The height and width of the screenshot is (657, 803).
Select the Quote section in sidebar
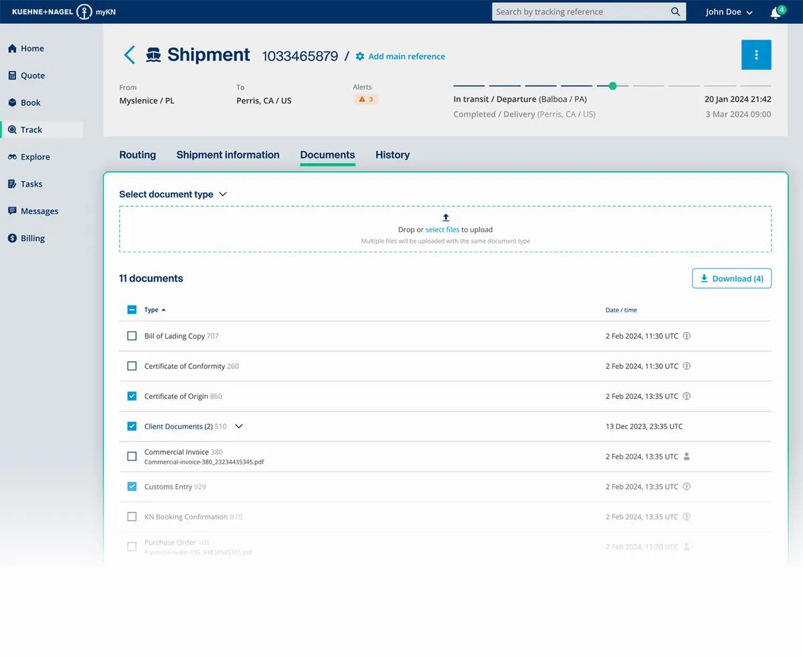pos(11,75)
